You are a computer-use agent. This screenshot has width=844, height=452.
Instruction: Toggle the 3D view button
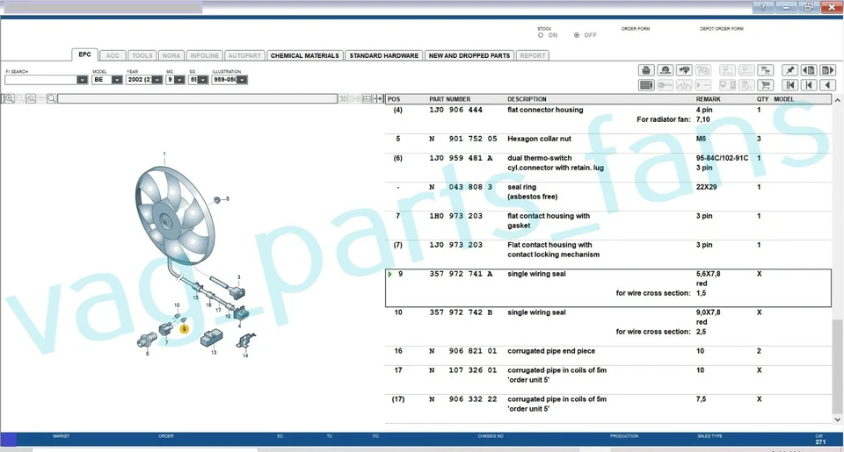coord(344,99)
